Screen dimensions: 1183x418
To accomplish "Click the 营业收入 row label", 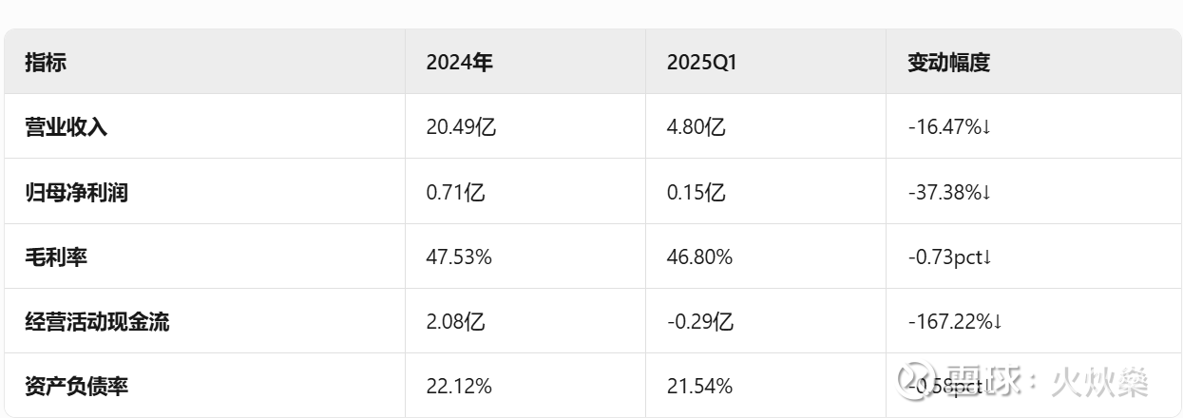I will (67, 127).
